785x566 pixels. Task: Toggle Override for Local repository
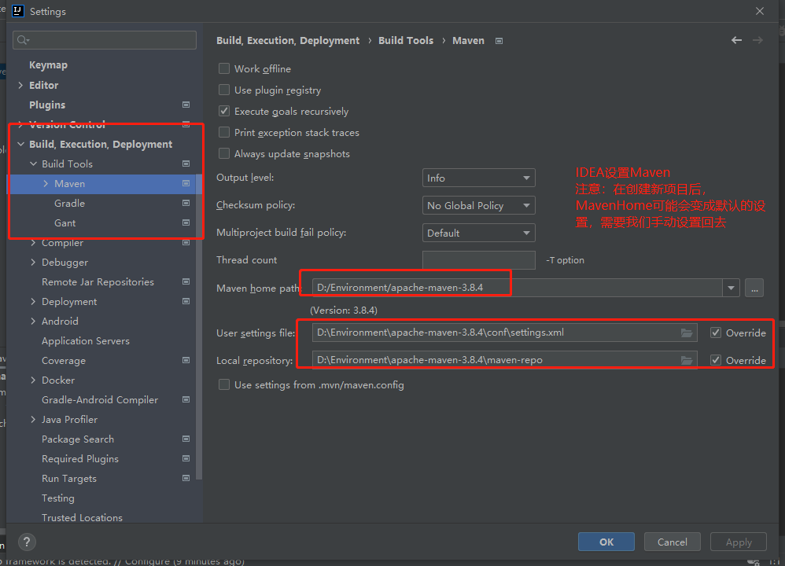(x=716, y=360)
